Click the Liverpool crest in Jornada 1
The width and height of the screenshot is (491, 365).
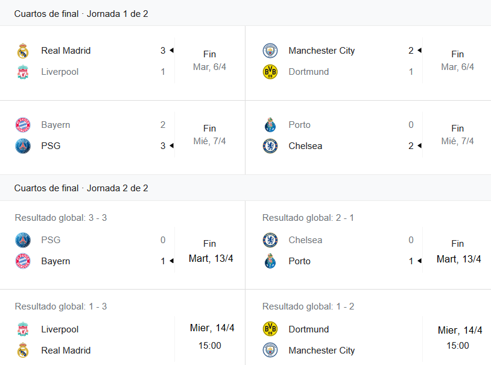pos(23,72)
